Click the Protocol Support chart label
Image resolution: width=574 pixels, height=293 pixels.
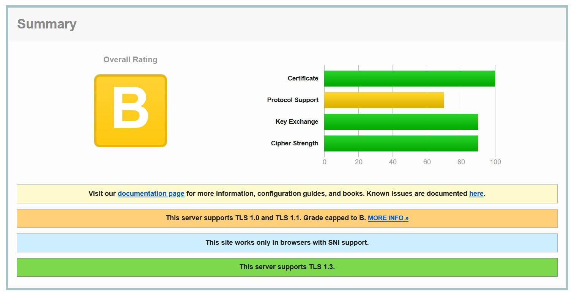pyautogui.click(x=293, y=100)
